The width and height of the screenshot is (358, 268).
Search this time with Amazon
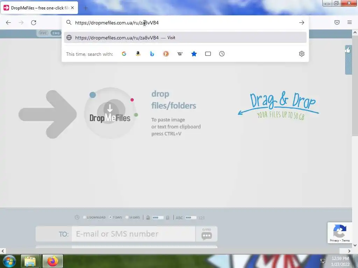pyautogui.click(x=138, y=54)
